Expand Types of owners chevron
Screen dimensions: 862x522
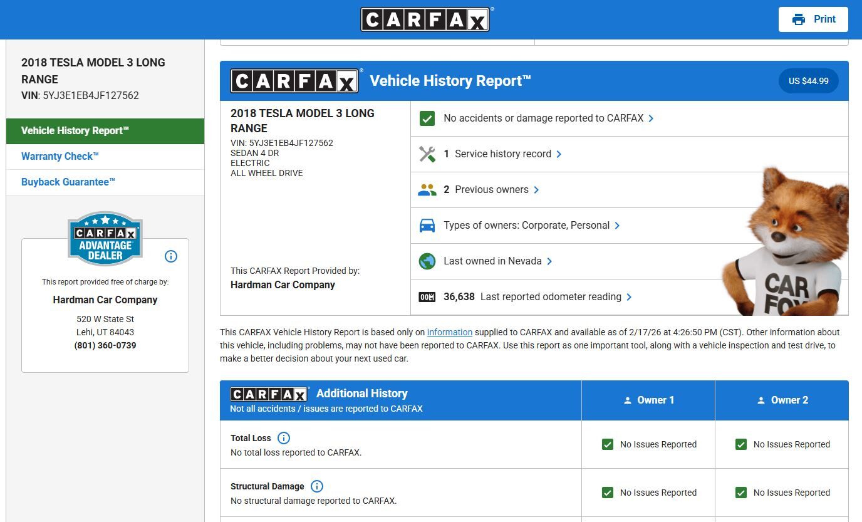click(x=617, y=226)
